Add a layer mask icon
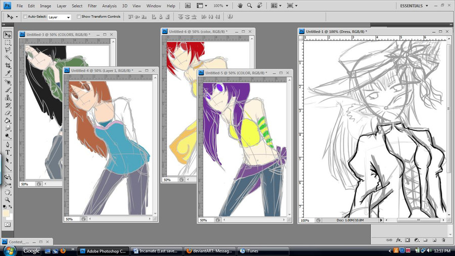 pyautogui.click(x=407, y=240)
